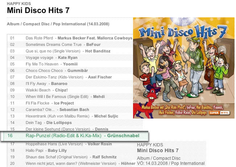The width and height of the screenshot is (236, 167).
Task: Click the Mini Disco Hits 7 album cover
Action: tap(184, 67)
